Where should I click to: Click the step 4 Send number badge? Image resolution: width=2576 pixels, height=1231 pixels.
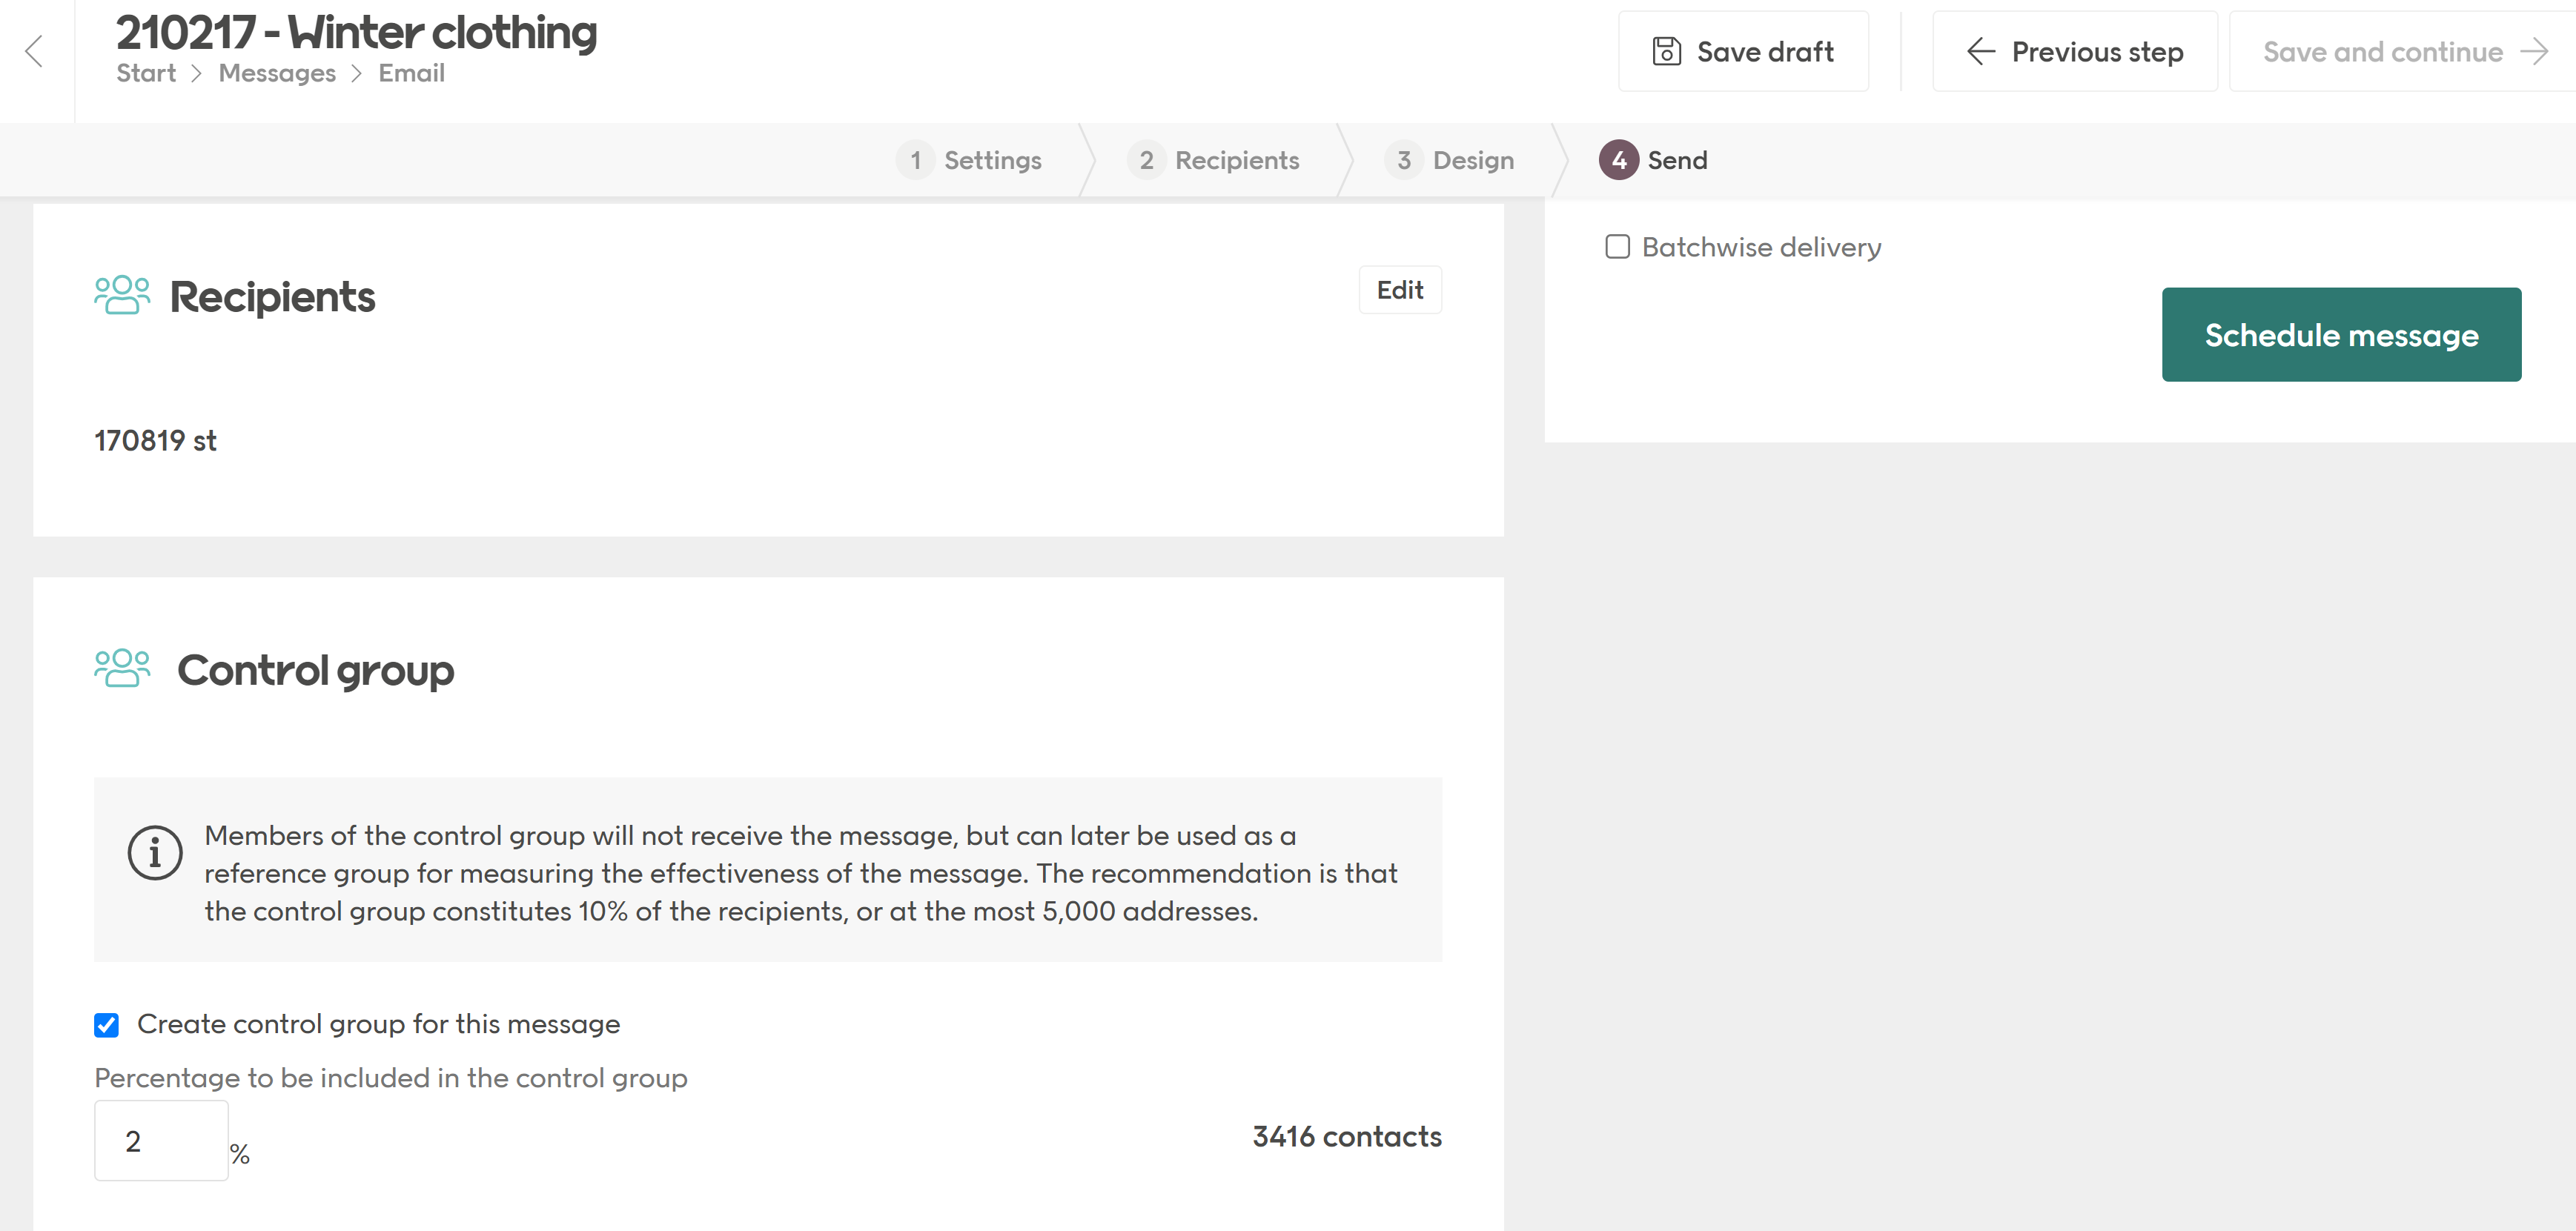point(1618,160)
